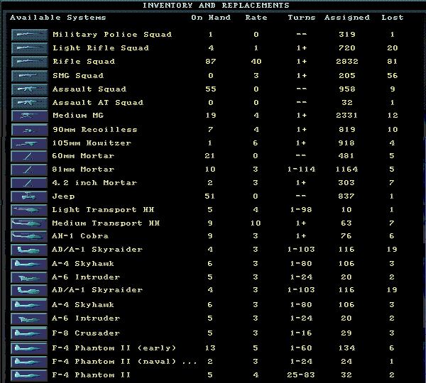Image resolution: width=426 pixels, height=383 pixels.
Task: Click 81mm Mortar assigned value 1164
Action: click(346, 170)
